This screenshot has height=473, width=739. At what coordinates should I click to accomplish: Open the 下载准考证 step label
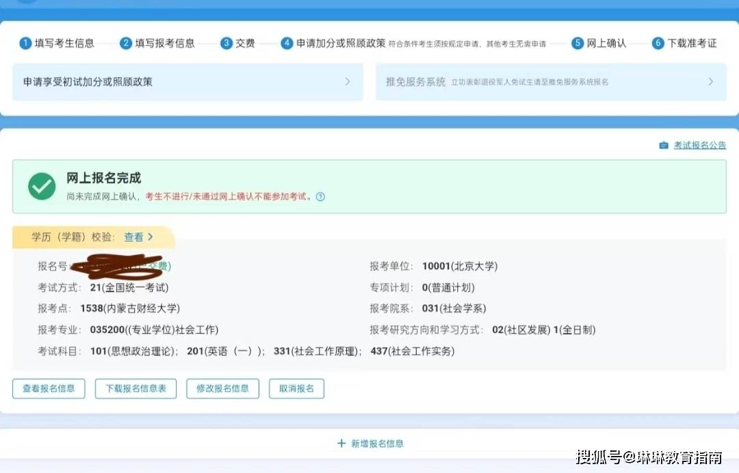(x=692, y=43)
